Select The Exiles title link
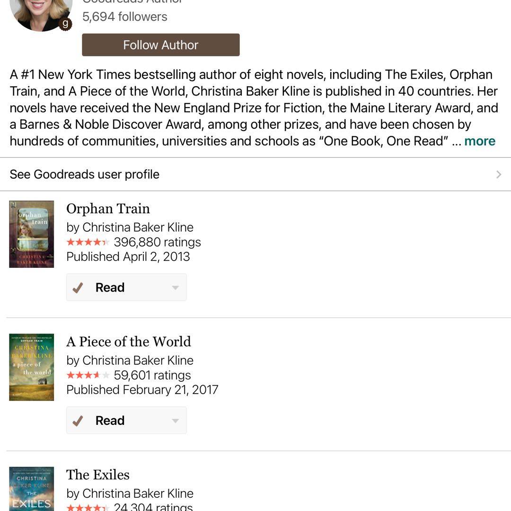Image resolution: width=511 pixels, height=511 pixels. [98, 475]
